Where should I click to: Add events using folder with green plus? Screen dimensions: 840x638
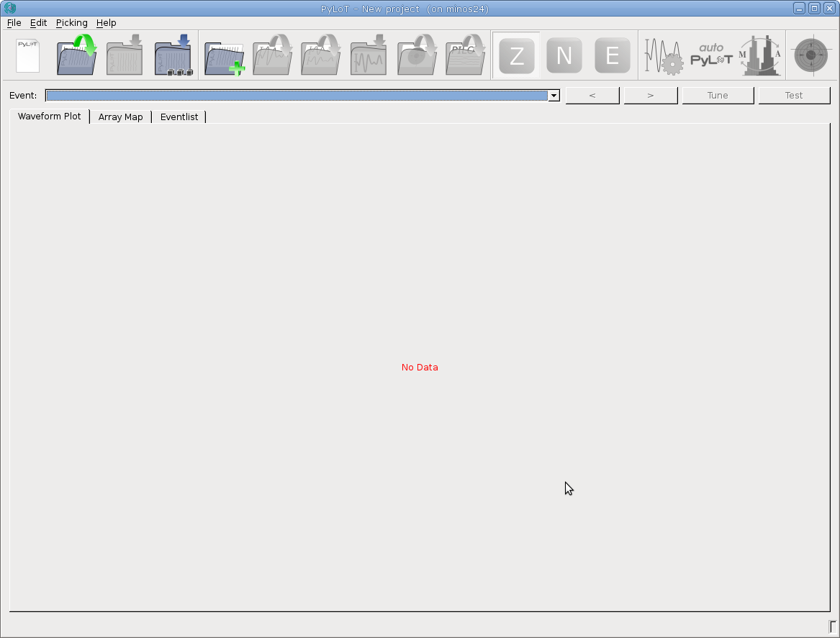(224, 57)
